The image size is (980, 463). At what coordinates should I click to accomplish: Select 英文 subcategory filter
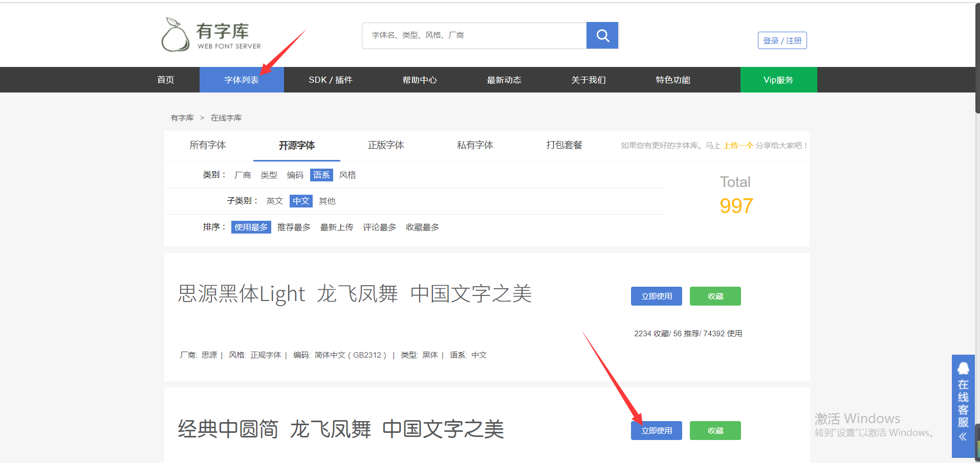pos(275,201)
